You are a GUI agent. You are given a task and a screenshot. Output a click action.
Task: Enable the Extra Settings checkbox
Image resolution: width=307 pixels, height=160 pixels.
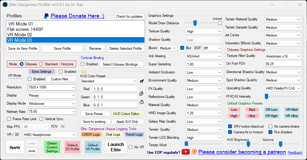tap(61, 71)
